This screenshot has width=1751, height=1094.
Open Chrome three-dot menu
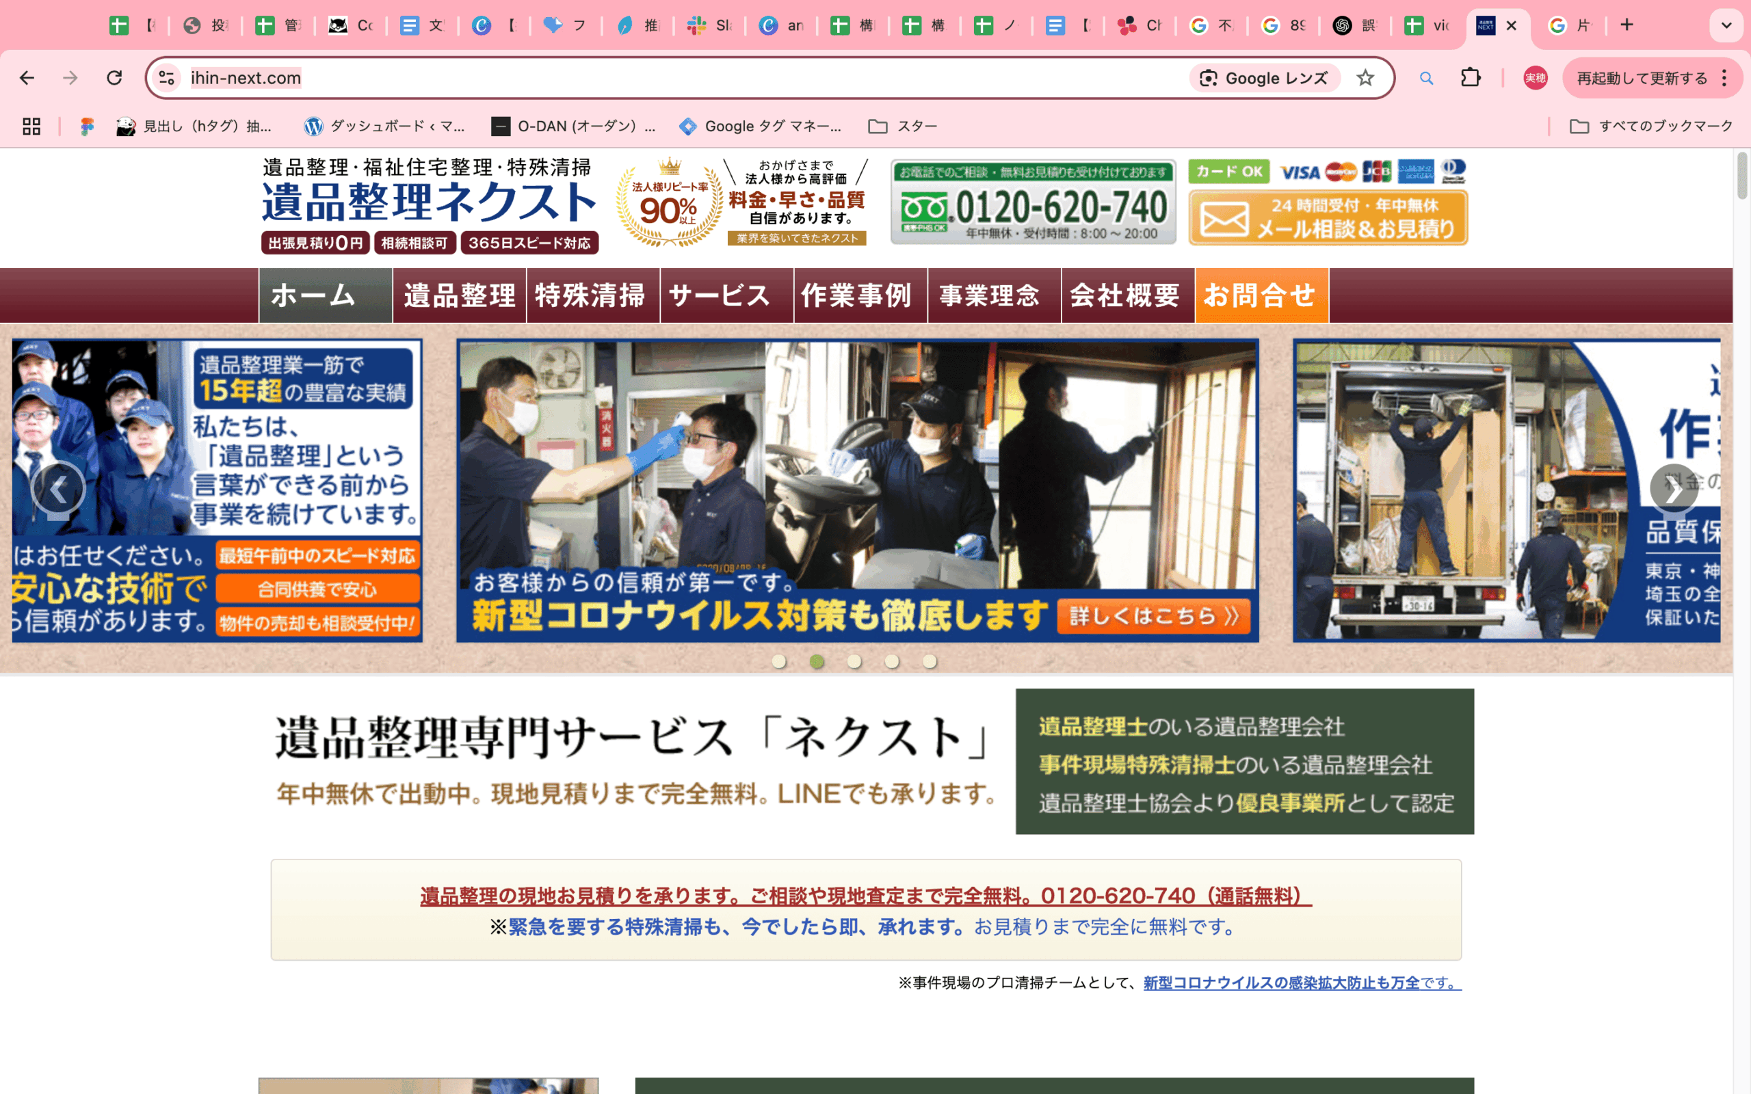click(1725, 77)
